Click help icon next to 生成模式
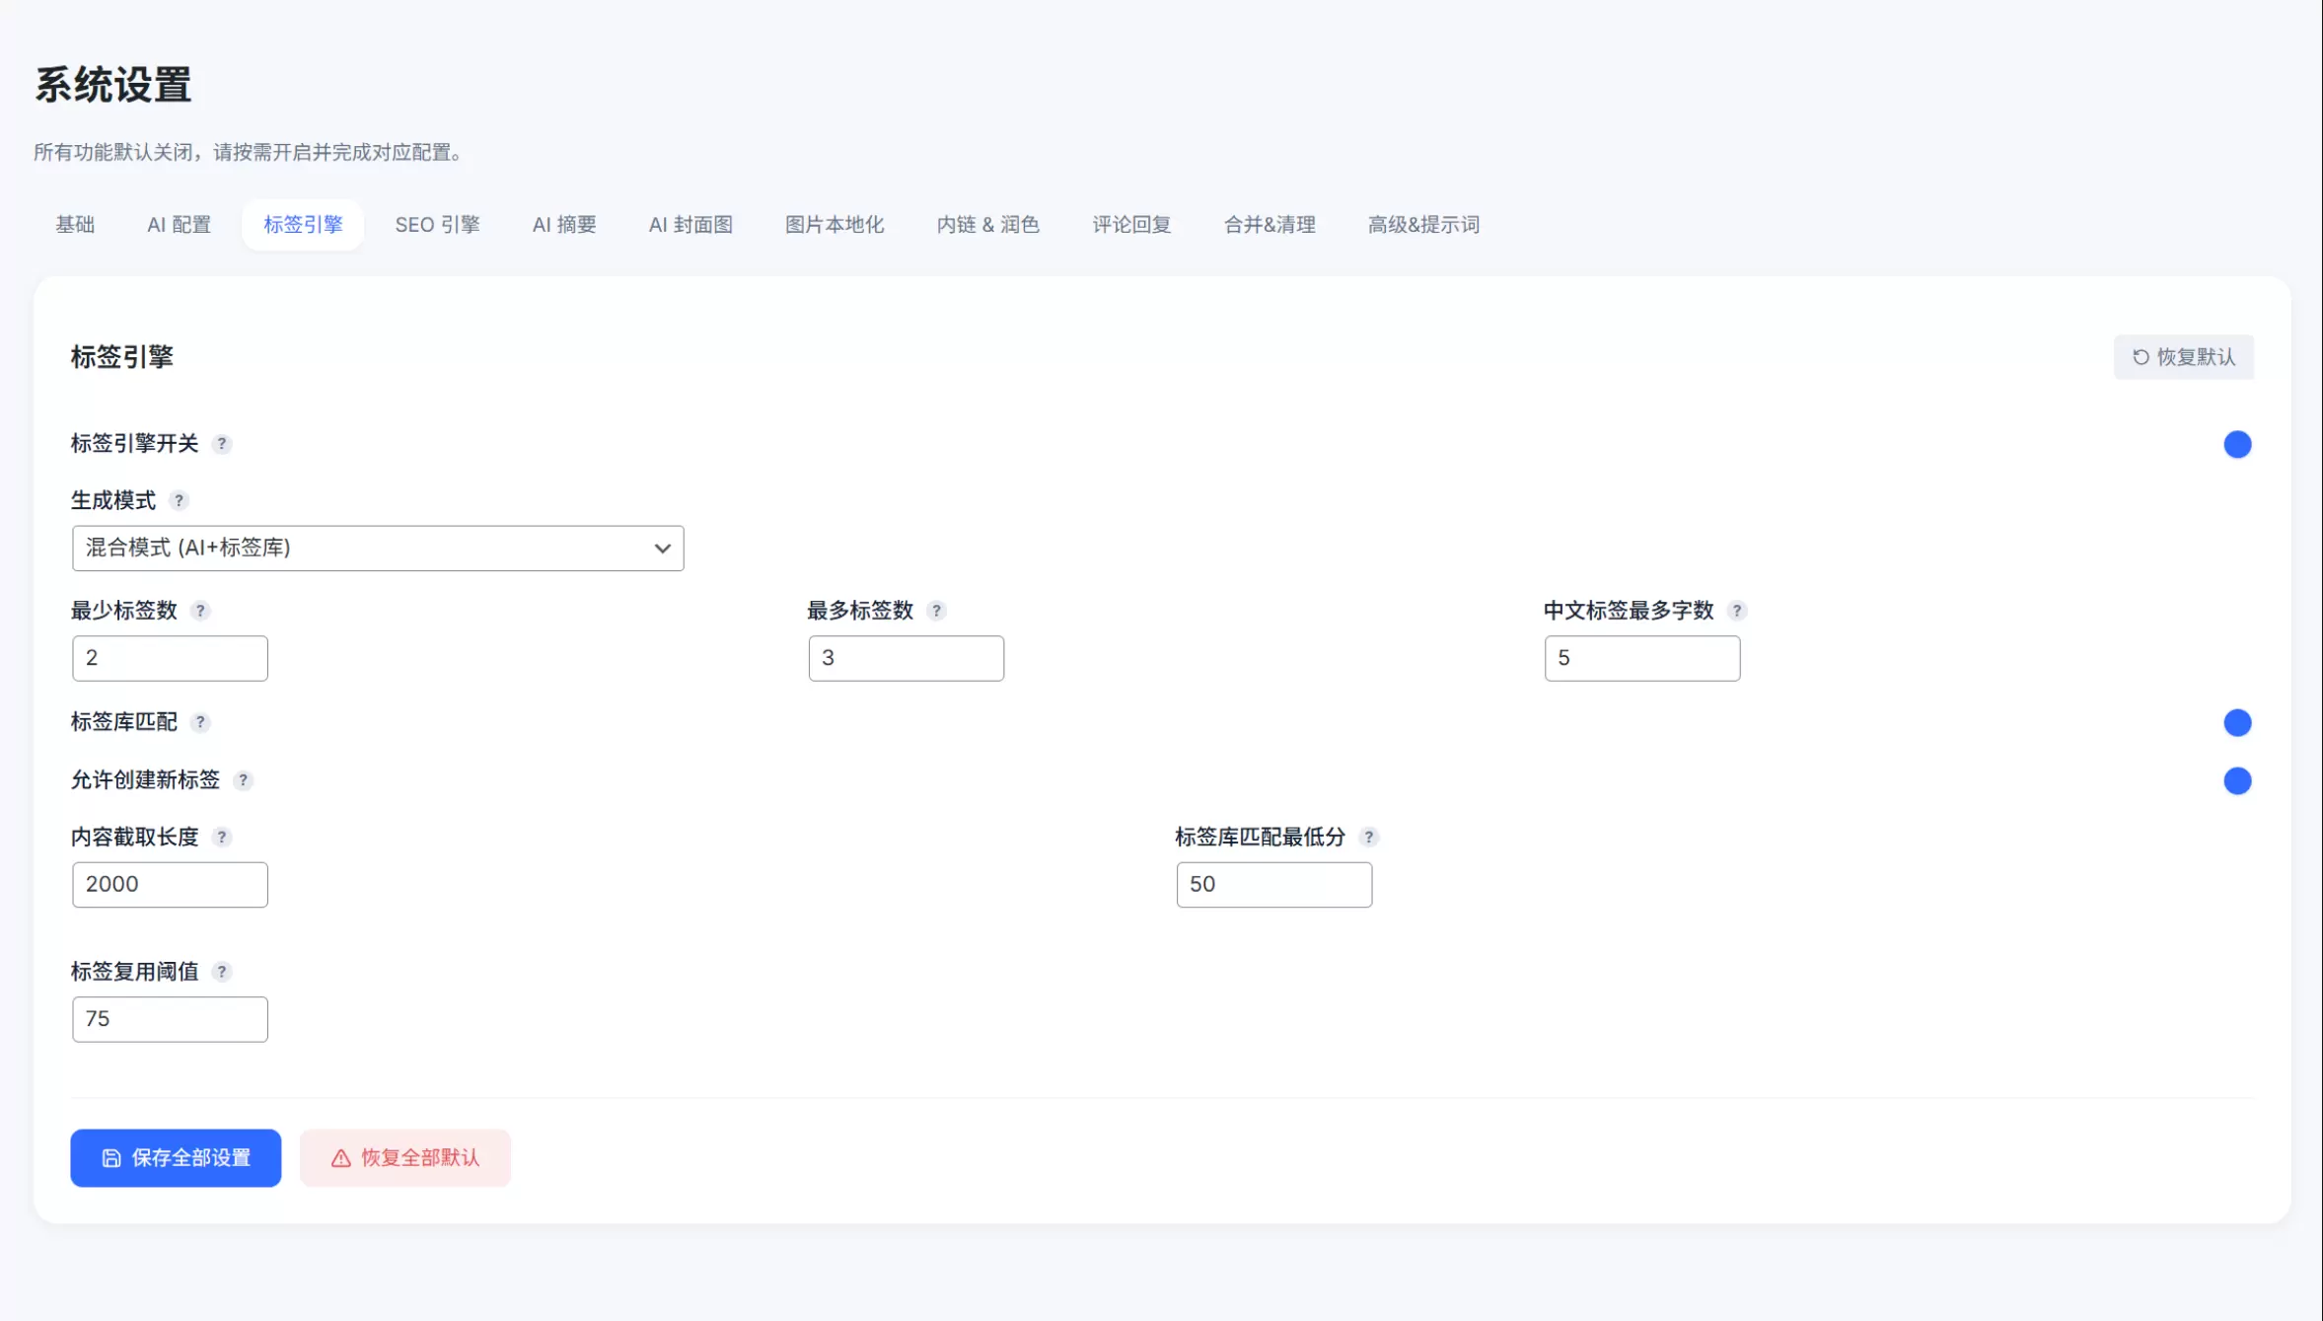This screenshot has height=1321, width=2323. click(179, 501)
